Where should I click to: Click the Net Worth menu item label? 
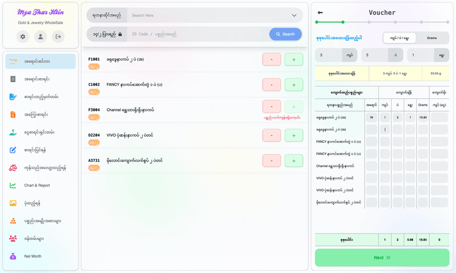pos(33,256)
